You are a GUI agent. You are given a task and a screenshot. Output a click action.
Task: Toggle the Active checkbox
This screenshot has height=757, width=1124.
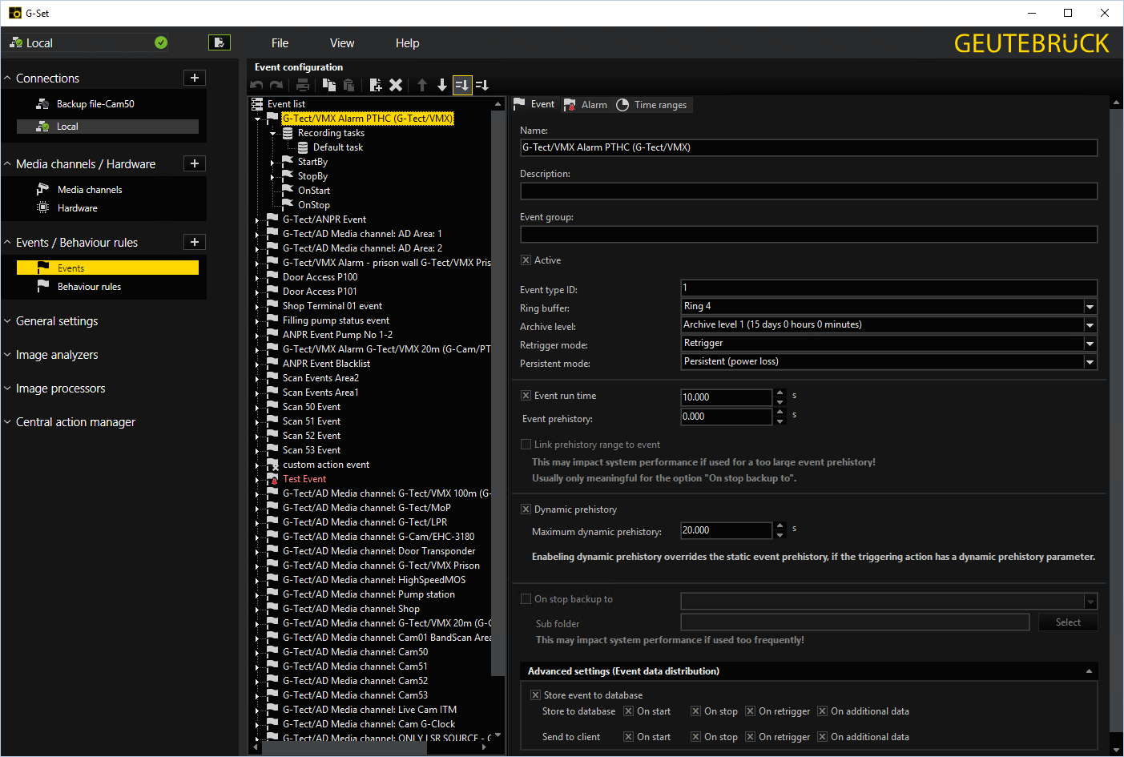point(526,260)
